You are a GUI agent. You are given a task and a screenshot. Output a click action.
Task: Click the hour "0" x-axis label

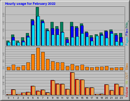[8, 98]
